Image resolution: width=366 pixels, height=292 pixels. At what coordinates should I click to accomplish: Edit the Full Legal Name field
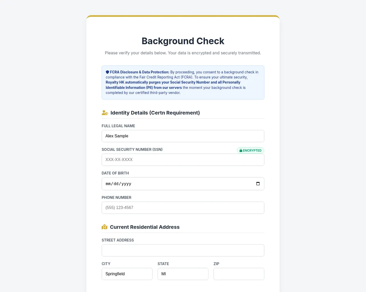(183, 136)
